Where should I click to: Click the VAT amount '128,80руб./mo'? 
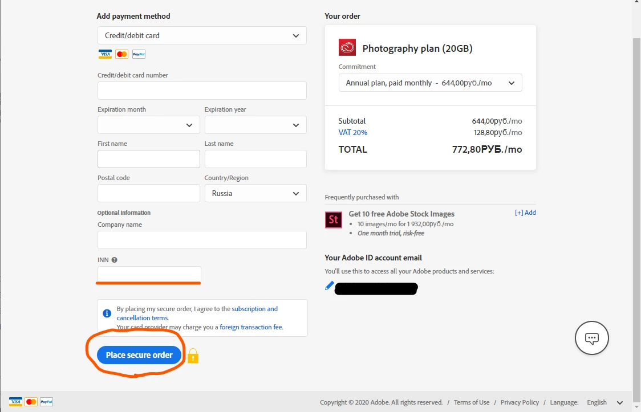(498, 132)
